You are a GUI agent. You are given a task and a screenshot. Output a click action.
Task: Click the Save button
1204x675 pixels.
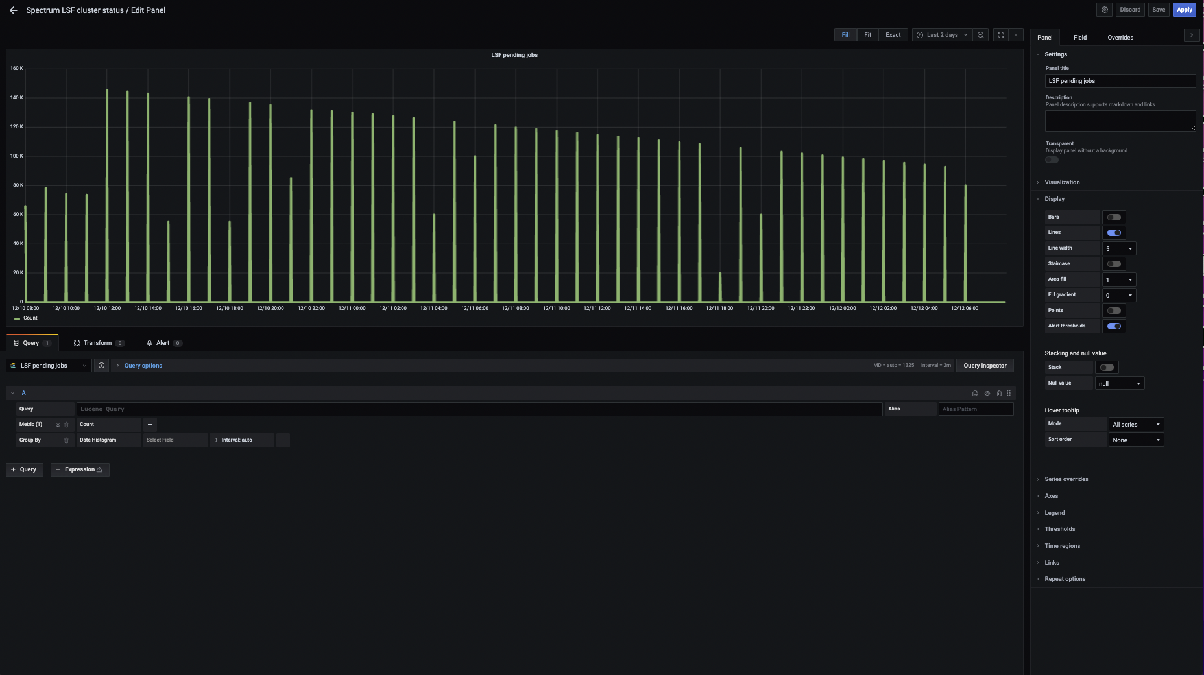point(1159,10)
